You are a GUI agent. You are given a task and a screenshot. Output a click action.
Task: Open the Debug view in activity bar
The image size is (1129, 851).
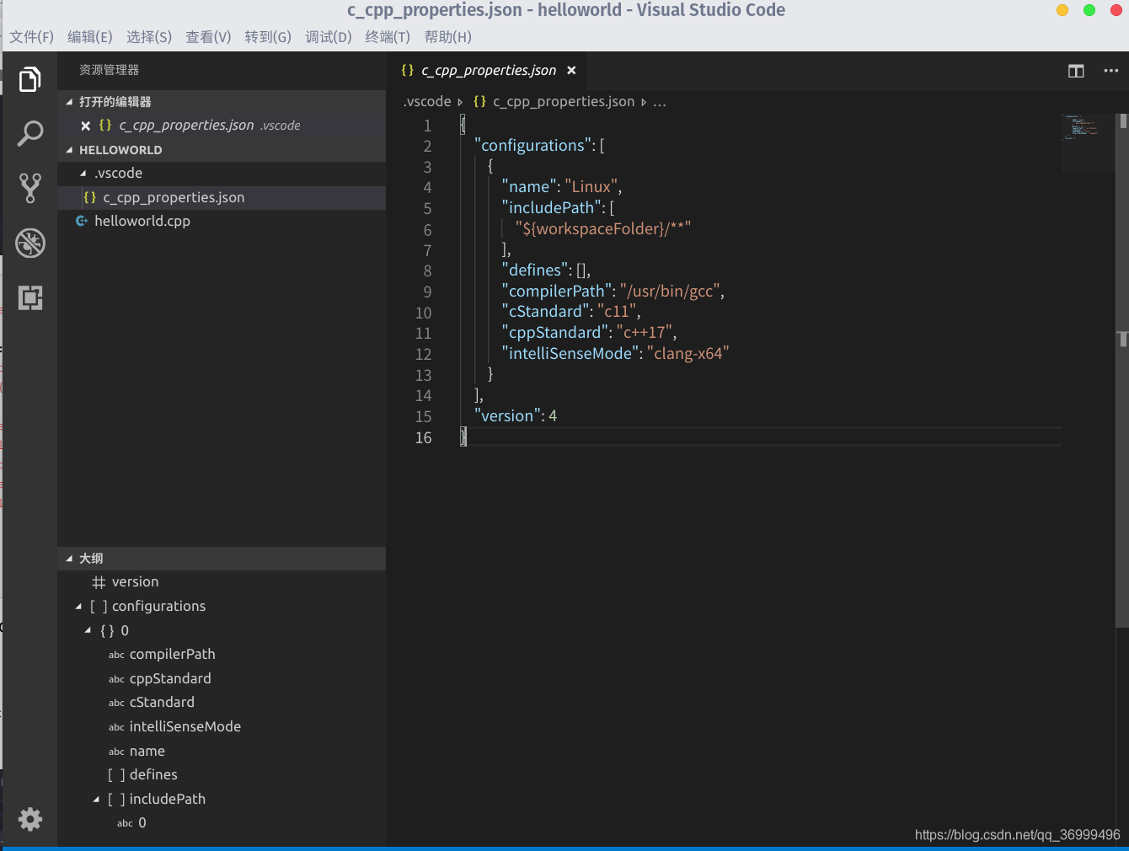tap(29, 243)
